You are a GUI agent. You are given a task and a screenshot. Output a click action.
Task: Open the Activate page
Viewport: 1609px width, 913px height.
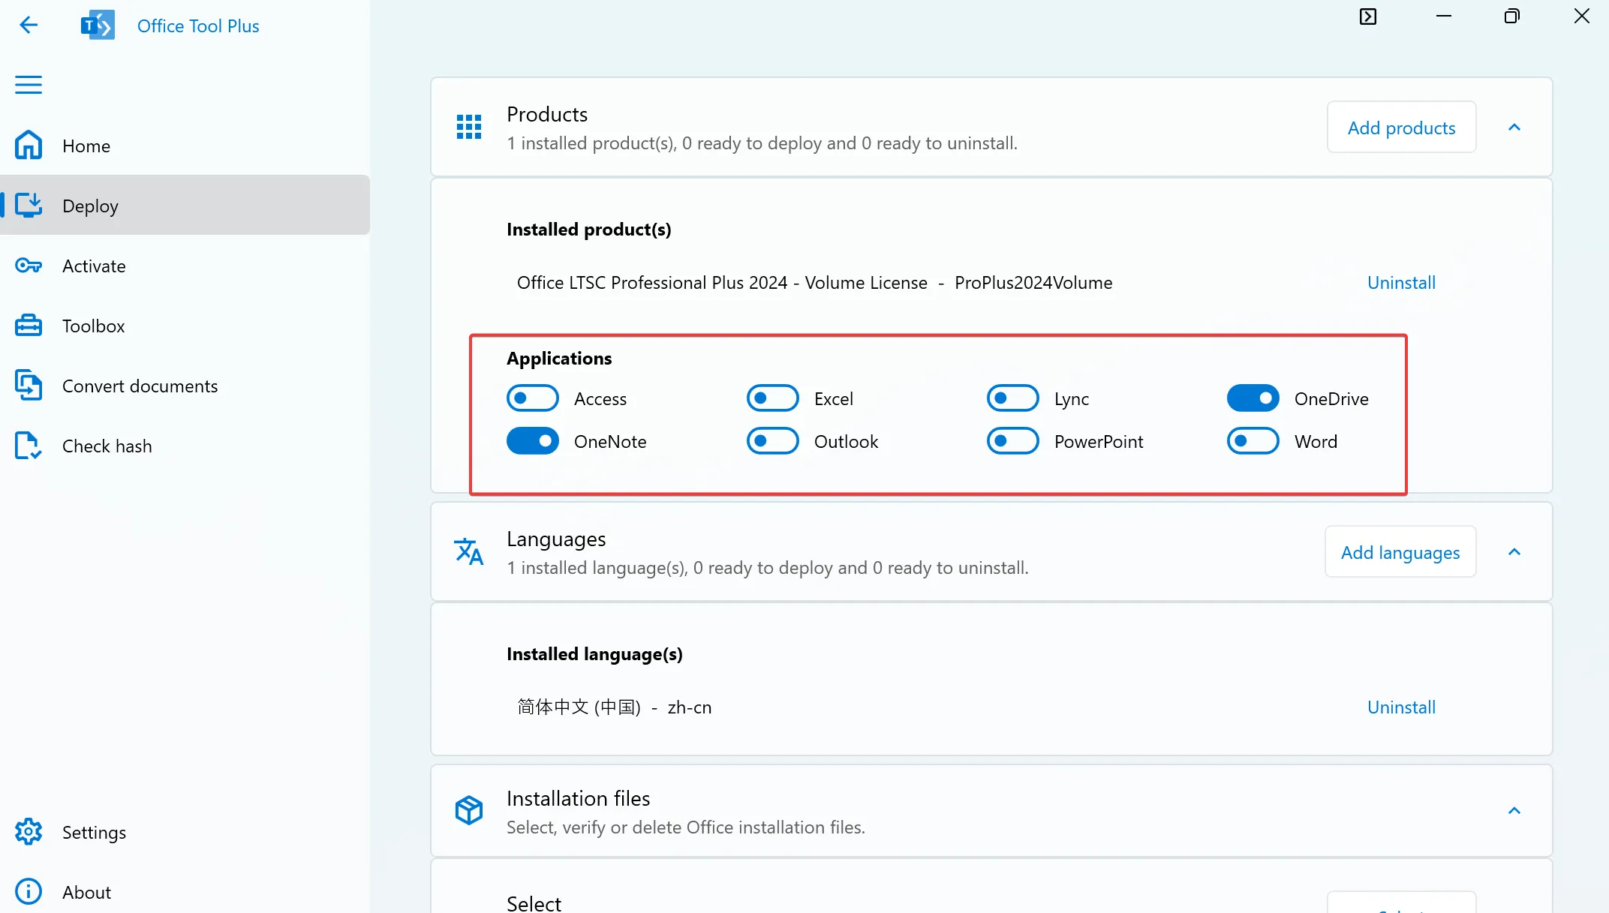94,266
